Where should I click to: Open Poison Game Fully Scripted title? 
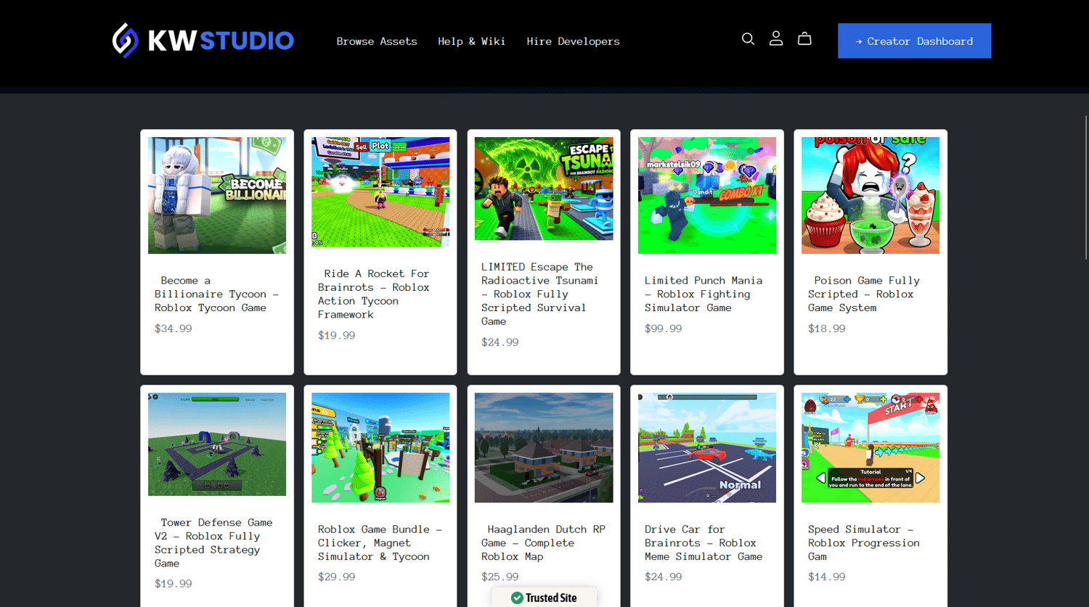click(864, 294)
